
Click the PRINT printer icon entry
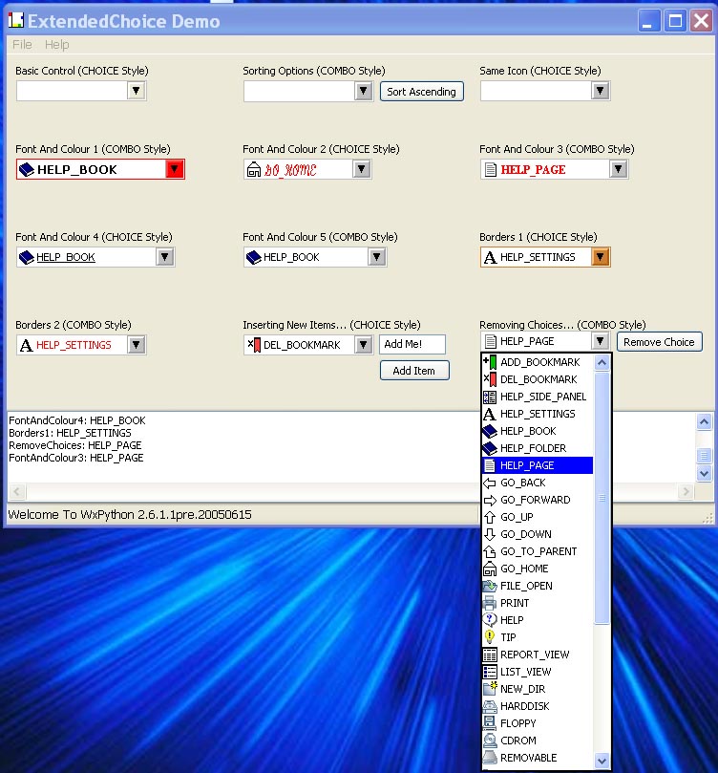[490, 603]
